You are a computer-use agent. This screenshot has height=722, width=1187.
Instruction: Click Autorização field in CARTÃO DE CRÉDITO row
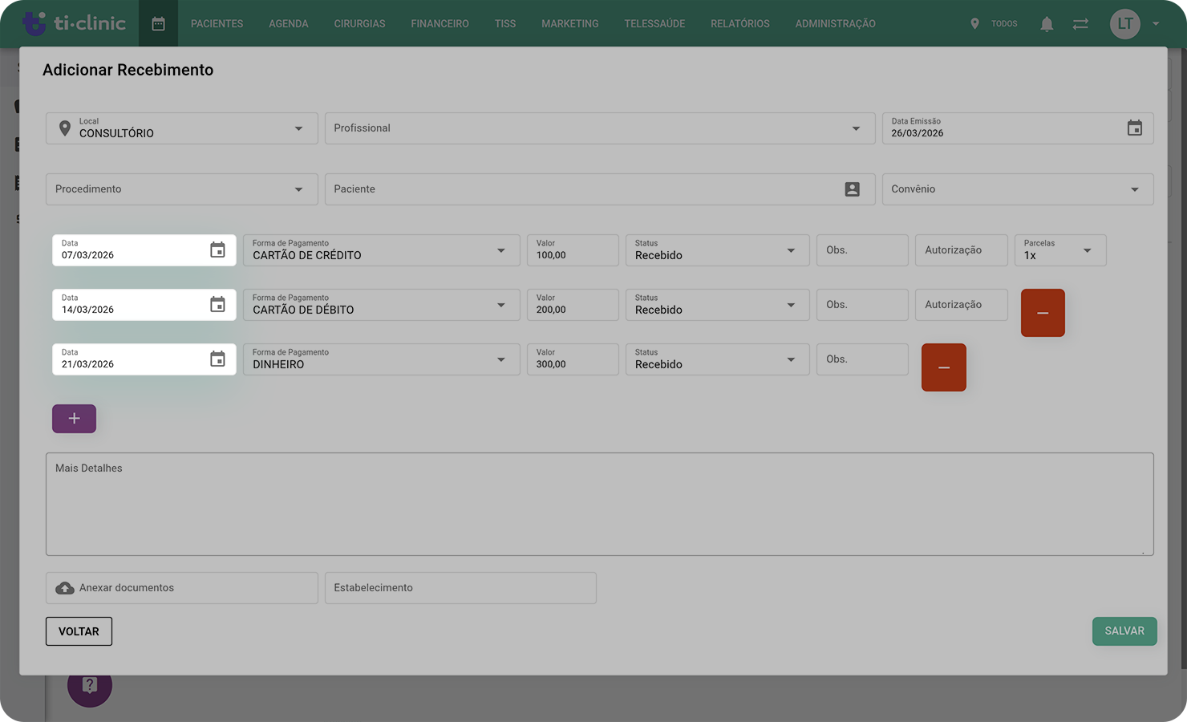(x=962, y=250)
